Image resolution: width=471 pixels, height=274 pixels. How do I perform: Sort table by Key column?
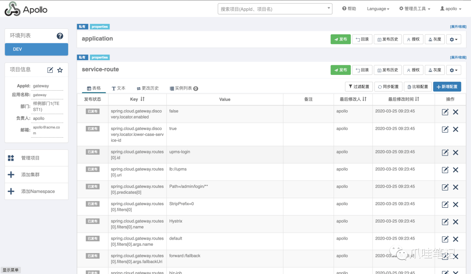tap(142, 99)
